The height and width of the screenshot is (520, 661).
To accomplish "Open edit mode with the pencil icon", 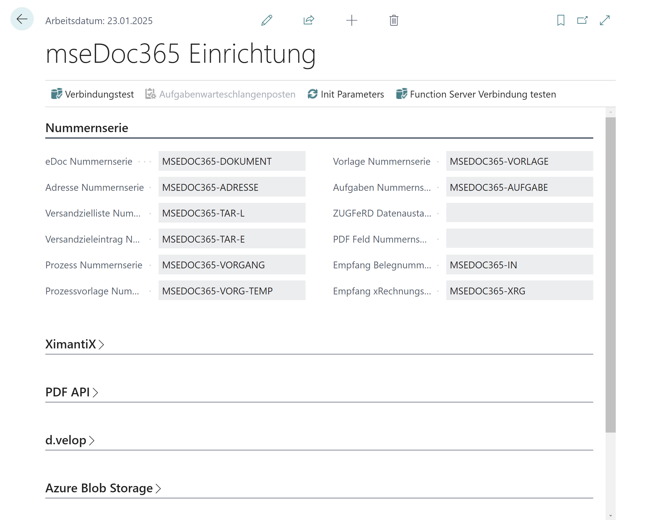I will click(x=266, y=20).
